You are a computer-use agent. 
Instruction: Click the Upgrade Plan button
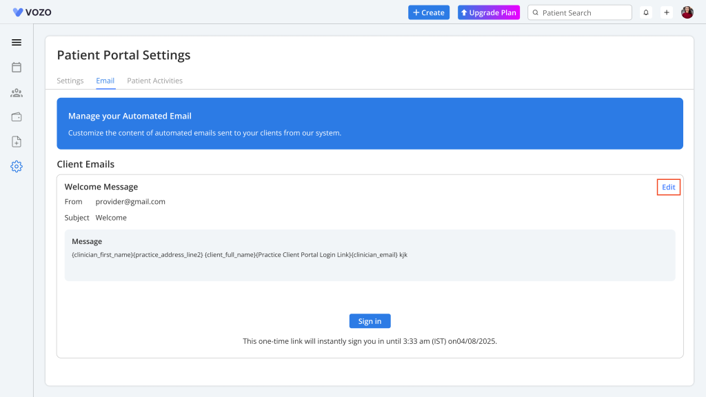click(x=489, y=12)
